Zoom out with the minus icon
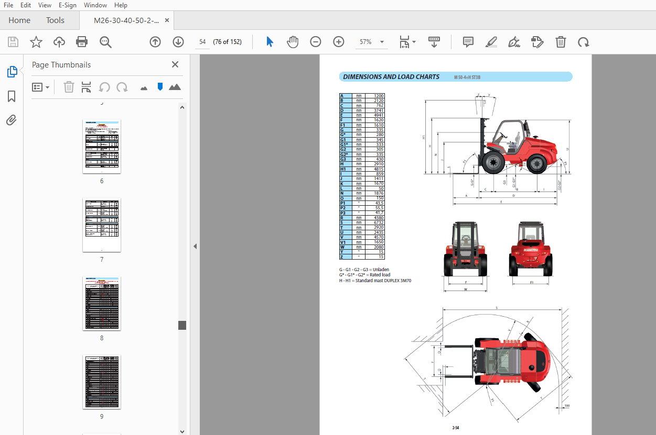This screenshot has height=435, width=656. tap(315, 42)
